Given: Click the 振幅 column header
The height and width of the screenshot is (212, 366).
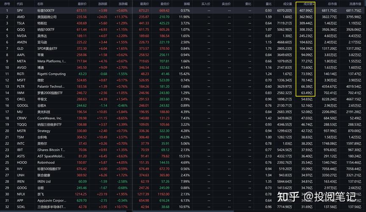Looking at the screenshot, I should (x=187, y=4).
